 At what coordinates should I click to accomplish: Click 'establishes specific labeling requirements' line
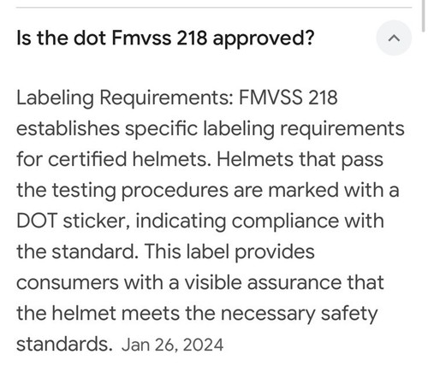(x=211, y=128)
